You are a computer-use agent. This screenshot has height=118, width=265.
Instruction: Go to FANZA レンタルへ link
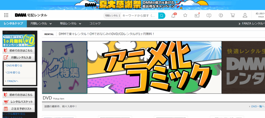pyautogui.click(x=252, y=24)
